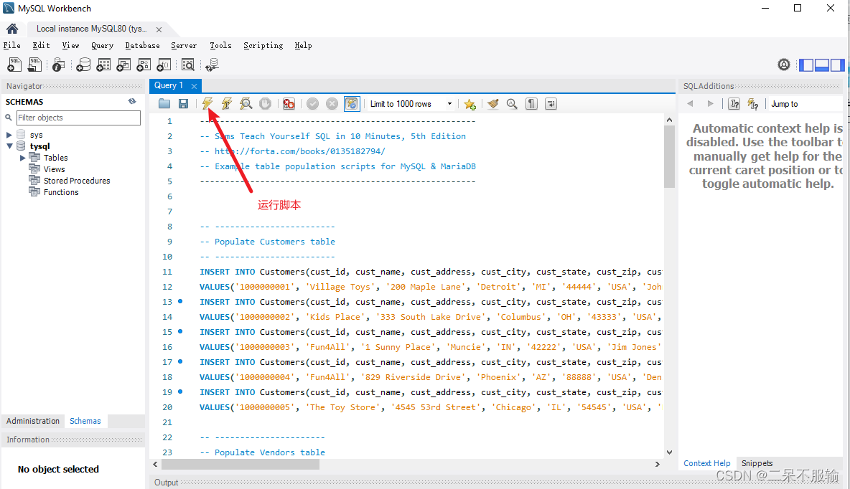This screenshot has height=489, width=850.
Task: Execute statement under cursor icon
Action: [x=227, y=103]
